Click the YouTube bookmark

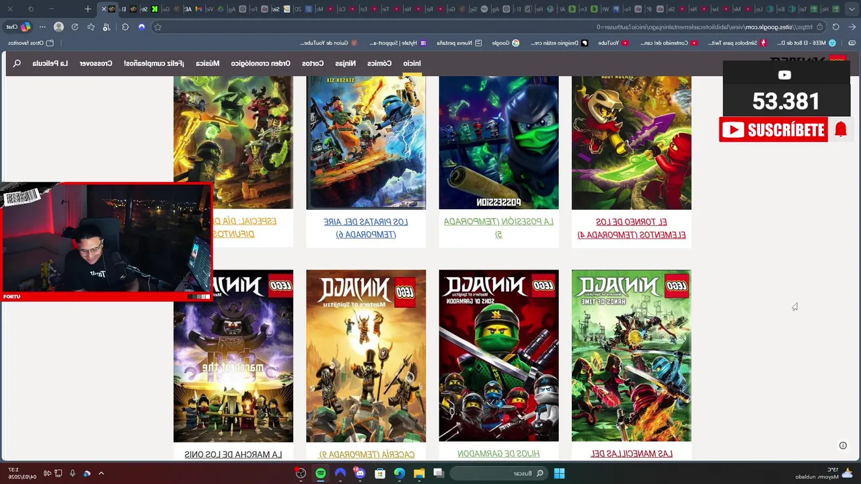coord(613,42)
